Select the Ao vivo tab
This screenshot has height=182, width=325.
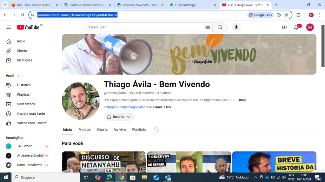pyautogui.click(x=120, y=130)
